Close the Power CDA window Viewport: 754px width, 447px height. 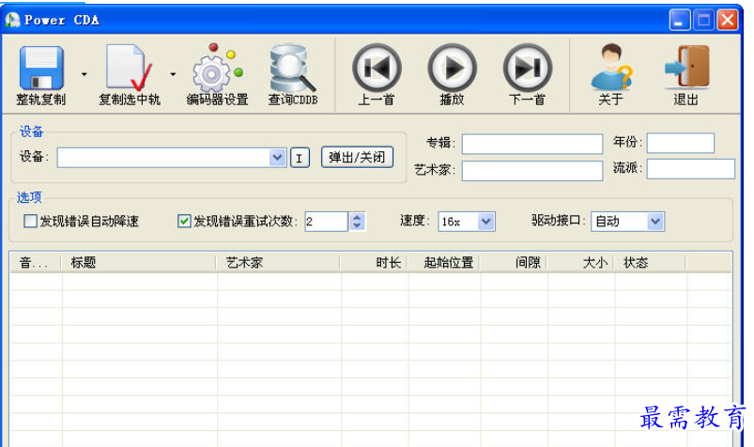point(728,21)
